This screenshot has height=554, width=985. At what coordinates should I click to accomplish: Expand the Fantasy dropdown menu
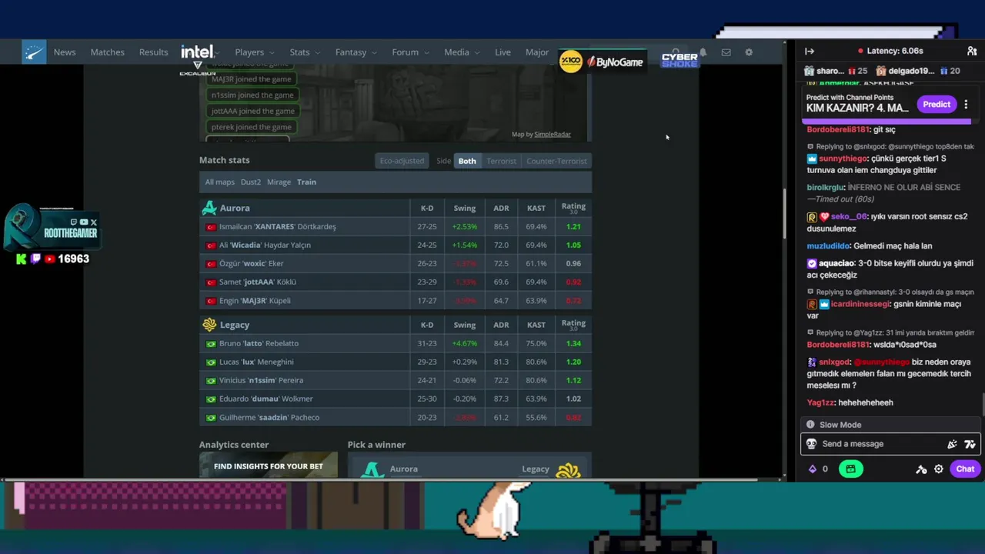(x=356, y=52)
